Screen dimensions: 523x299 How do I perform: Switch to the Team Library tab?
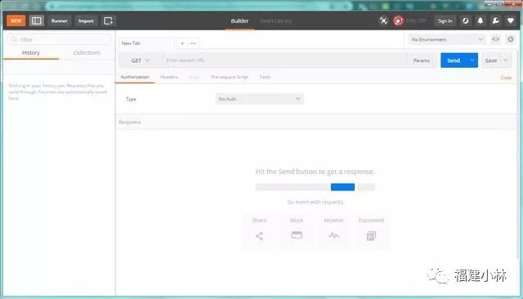[x=275, y=20]
